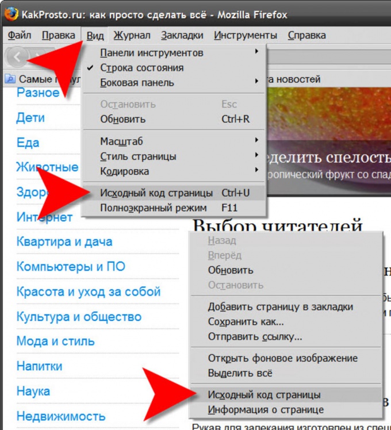Select Обновить with Ctrl+R shortcut

click(x=174, y=119)
